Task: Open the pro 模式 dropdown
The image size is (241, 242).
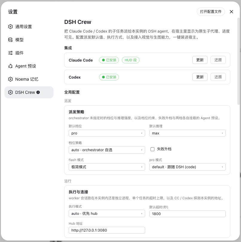Action: tap(187, 167)
